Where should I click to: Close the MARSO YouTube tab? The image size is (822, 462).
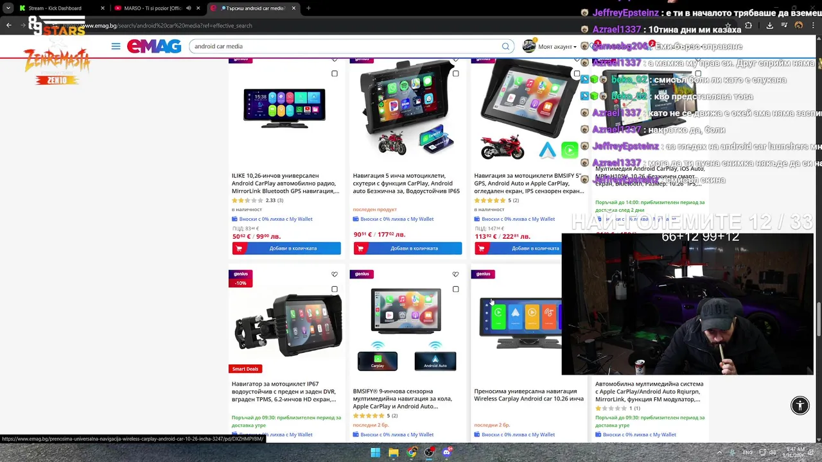(x=198, y=8)
